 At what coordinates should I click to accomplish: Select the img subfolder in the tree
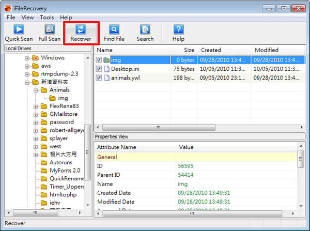point(63,98)
